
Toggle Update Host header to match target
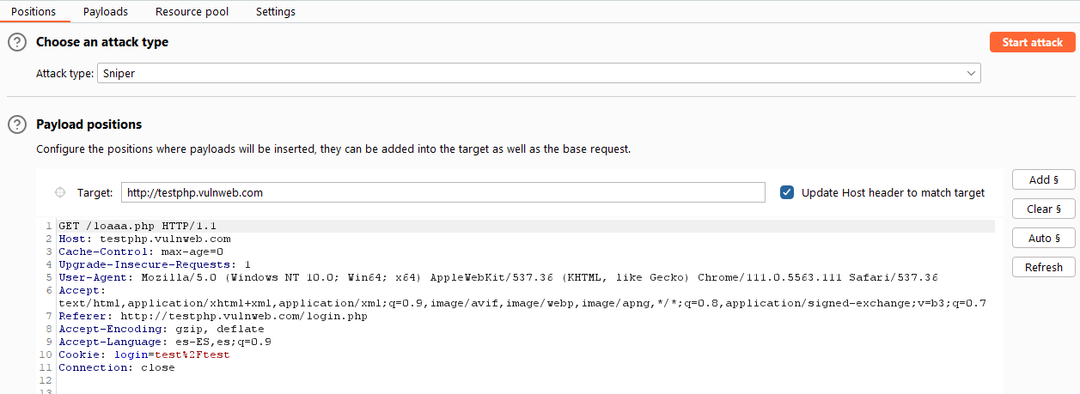pos(787,192)
